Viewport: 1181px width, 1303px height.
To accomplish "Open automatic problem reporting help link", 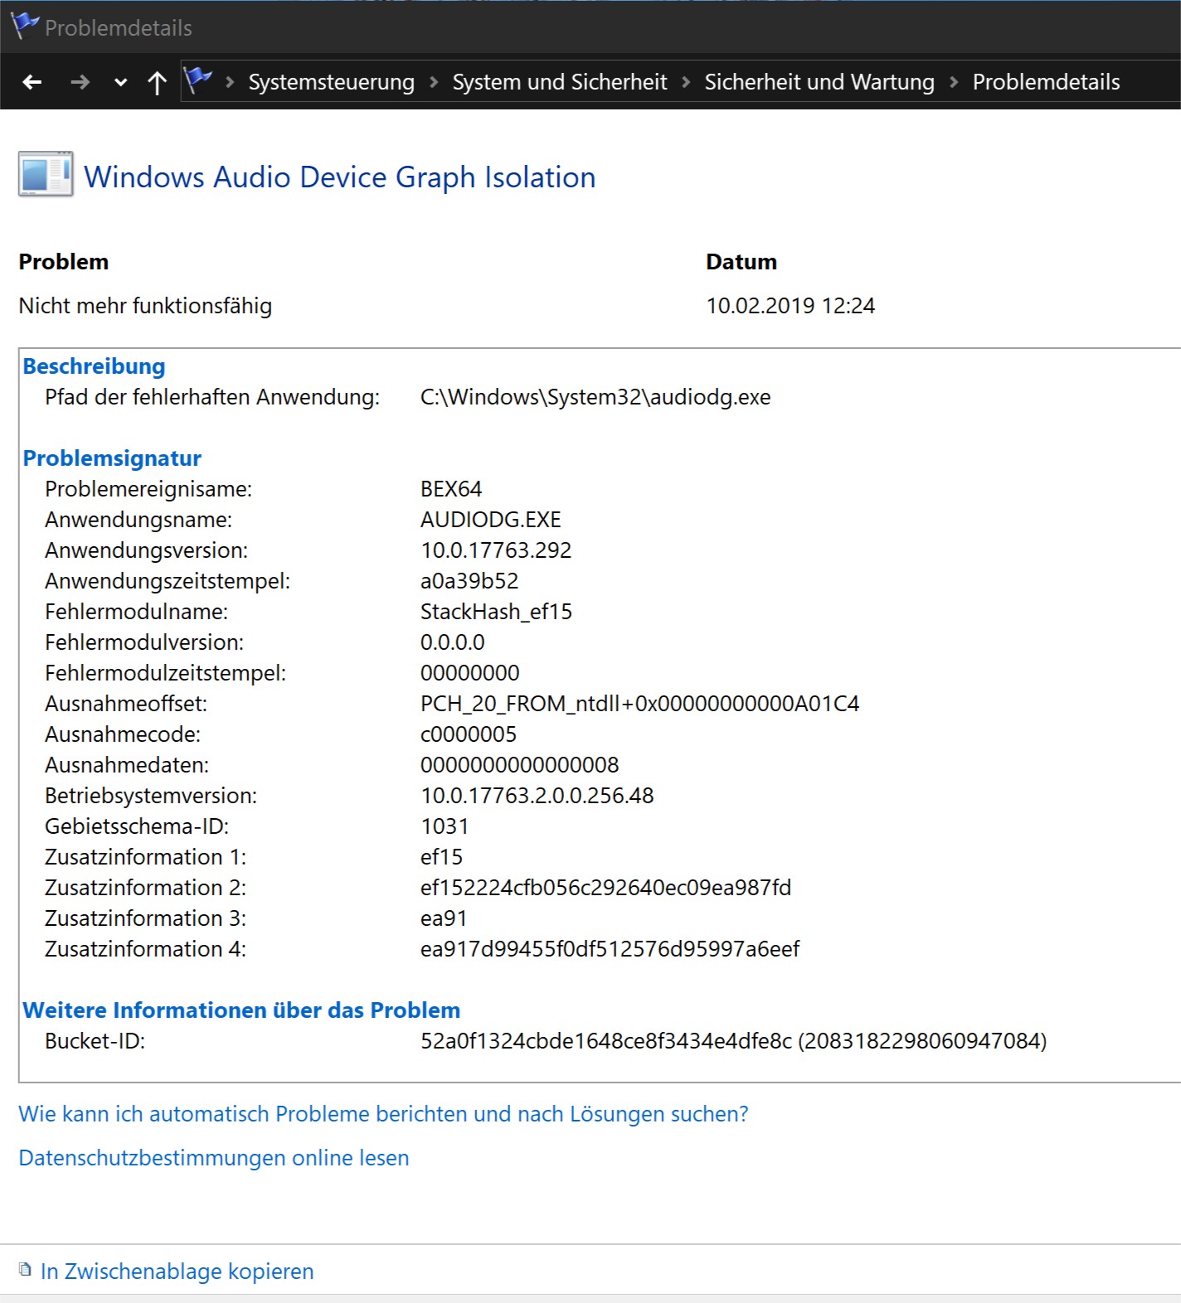I will (x=383, y=1114).
